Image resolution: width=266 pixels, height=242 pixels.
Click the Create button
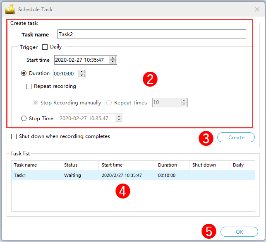click(x=236, y=137)
